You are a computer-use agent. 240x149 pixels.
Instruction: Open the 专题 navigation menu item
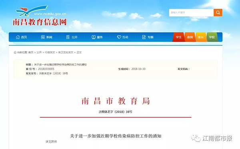[150, 37]
